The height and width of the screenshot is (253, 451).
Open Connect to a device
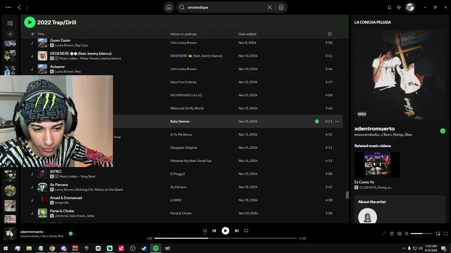pos(399,234)
